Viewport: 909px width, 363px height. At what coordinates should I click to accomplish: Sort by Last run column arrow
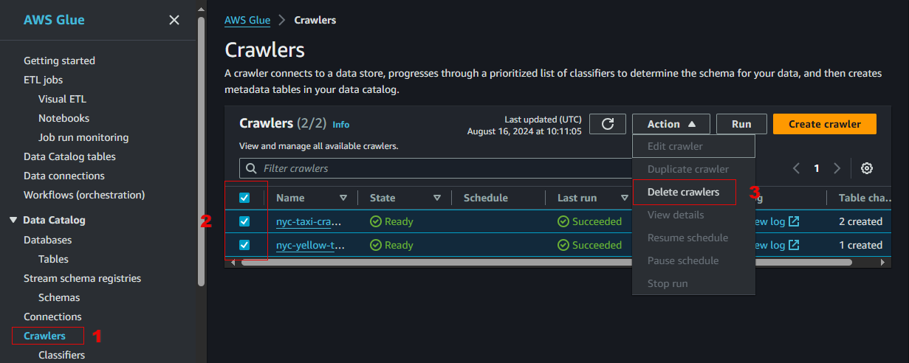pyautogui.click(x=625, y=198)
